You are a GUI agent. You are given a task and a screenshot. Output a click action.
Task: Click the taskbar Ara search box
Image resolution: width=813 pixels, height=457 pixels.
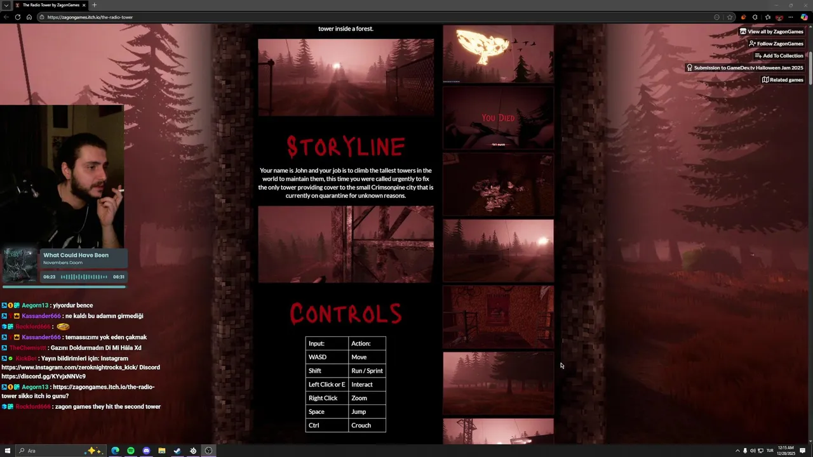click(x=60, y=451)
